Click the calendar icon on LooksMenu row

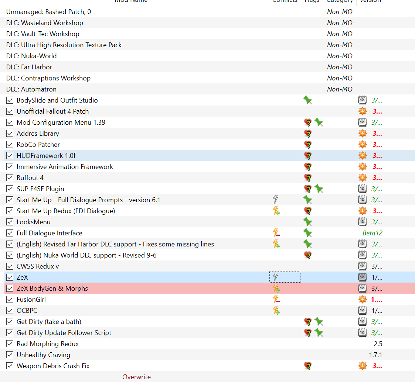[x=362, y=222]
